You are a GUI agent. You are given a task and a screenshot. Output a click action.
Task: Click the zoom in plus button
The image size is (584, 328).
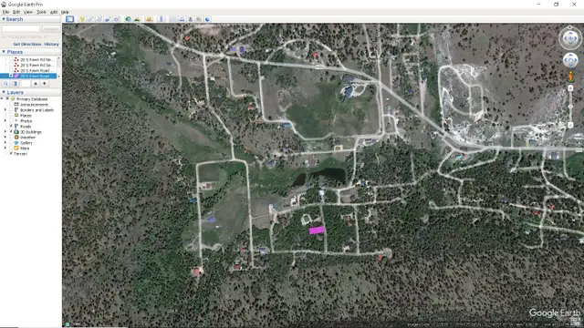[570, 88]
